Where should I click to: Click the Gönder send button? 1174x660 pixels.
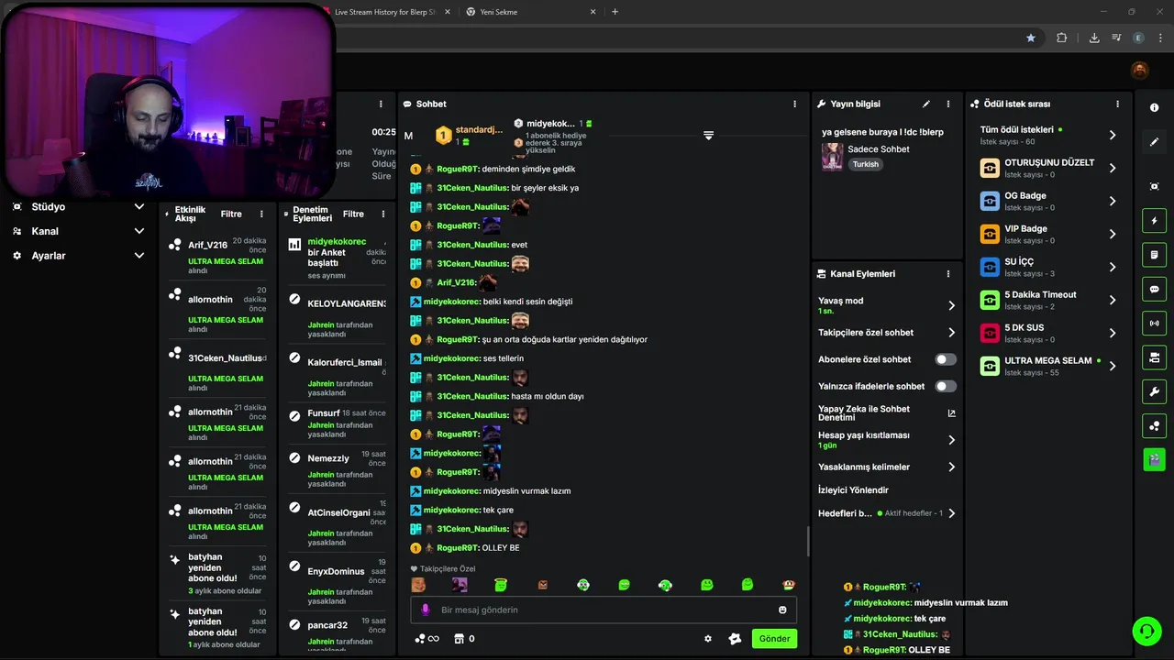(774, 639)
